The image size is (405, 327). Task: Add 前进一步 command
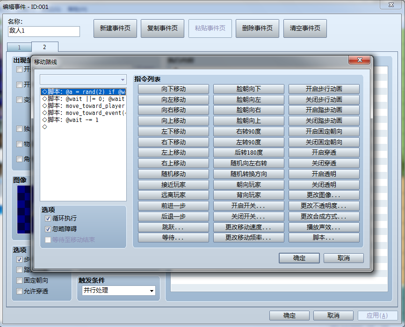[x=174, y=206]
